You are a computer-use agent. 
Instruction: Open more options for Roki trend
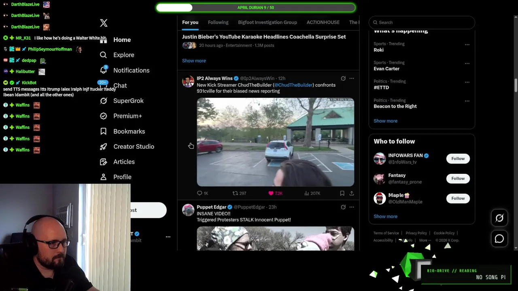pos(467,45)
